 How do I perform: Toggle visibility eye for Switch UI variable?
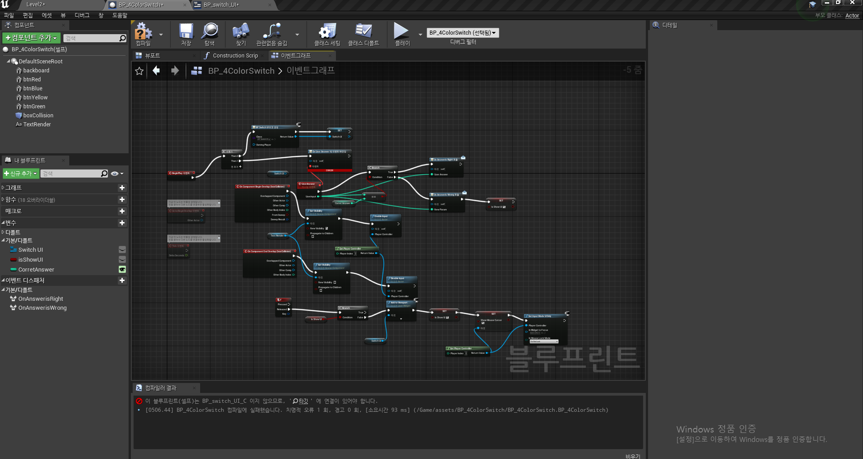tap(122, 250)
